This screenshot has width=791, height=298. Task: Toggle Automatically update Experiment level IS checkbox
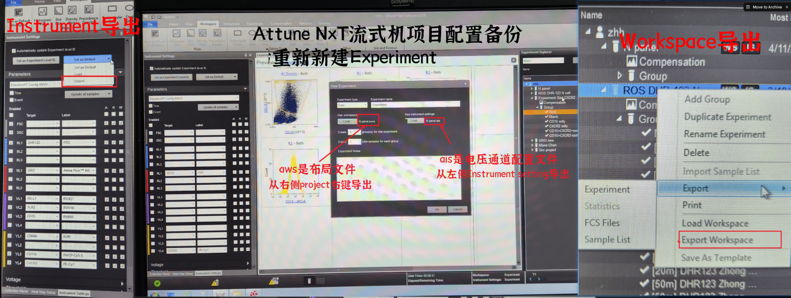[14, 50]
